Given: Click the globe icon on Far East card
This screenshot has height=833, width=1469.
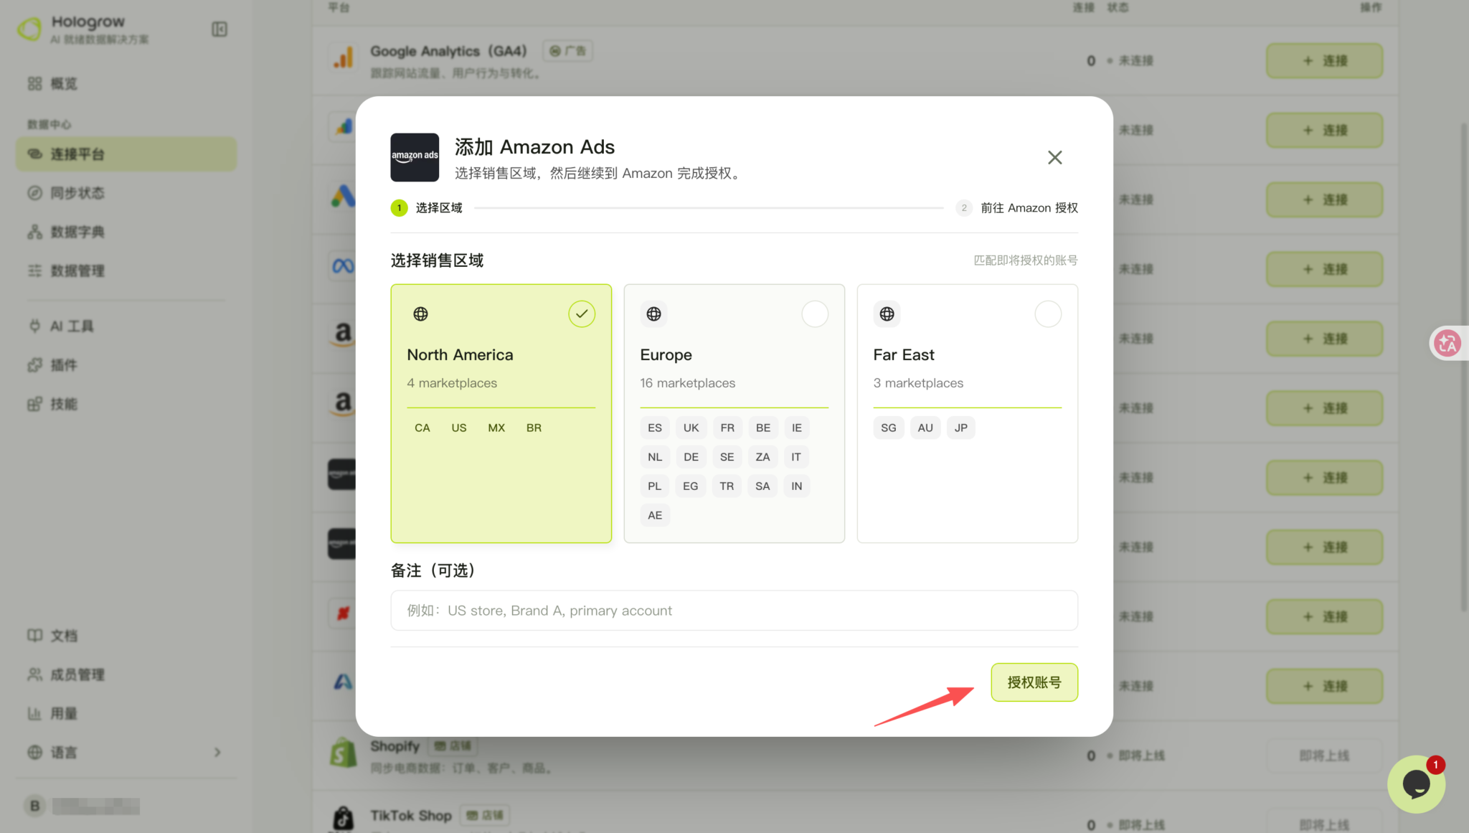Looking at the screenshot, I should point(887,314).
